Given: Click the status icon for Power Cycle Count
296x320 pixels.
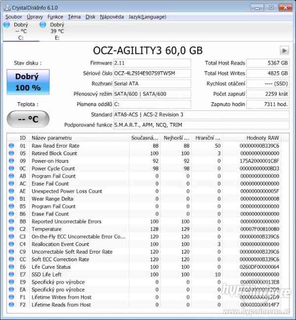Looking at the screenshot, I should pos(11,168).
